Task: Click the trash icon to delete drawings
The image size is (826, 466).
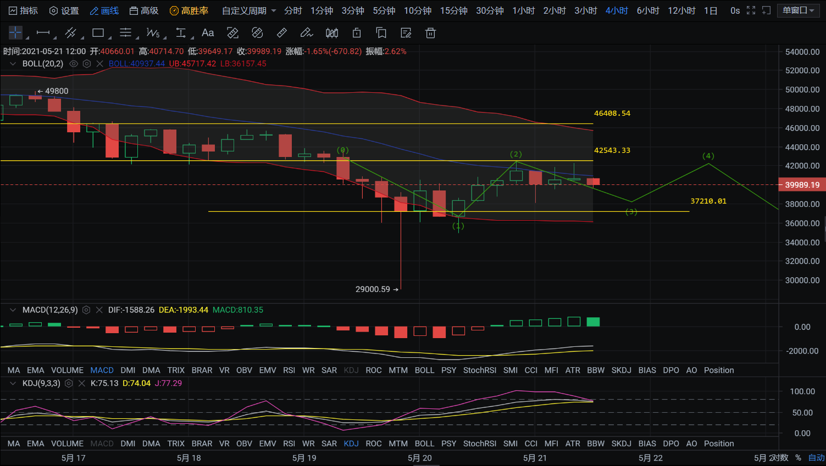Action: [430, 33]
